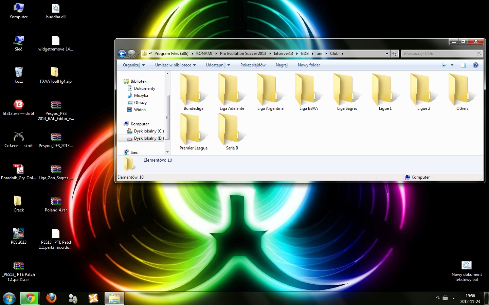Open Explorer help question mark icon

click(x=476, y=65)
